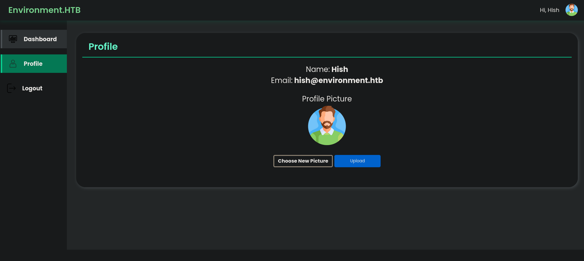584x261 pixels.
Task: Select the Logout text in sidebar
Action: [32, 88]
